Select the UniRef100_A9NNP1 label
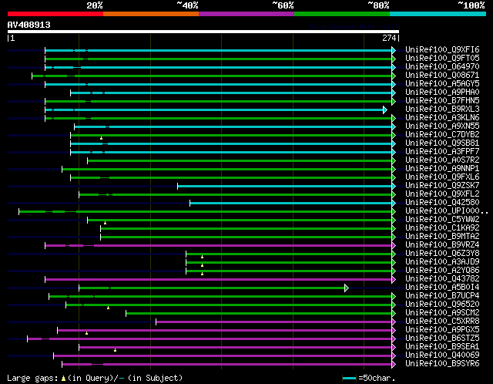This screenshot has width=493, height=384. tap(442, 169)
